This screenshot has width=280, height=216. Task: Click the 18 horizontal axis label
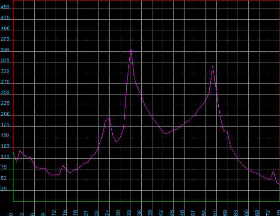coord(75,213)
